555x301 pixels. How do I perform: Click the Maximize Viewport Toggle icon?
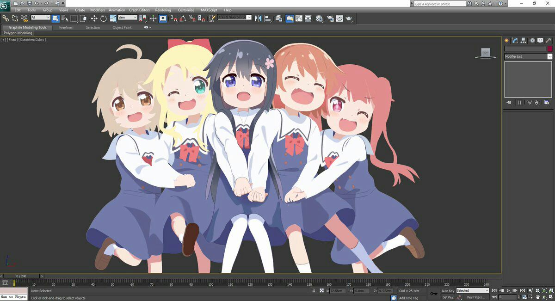click(x=551, y=297)
